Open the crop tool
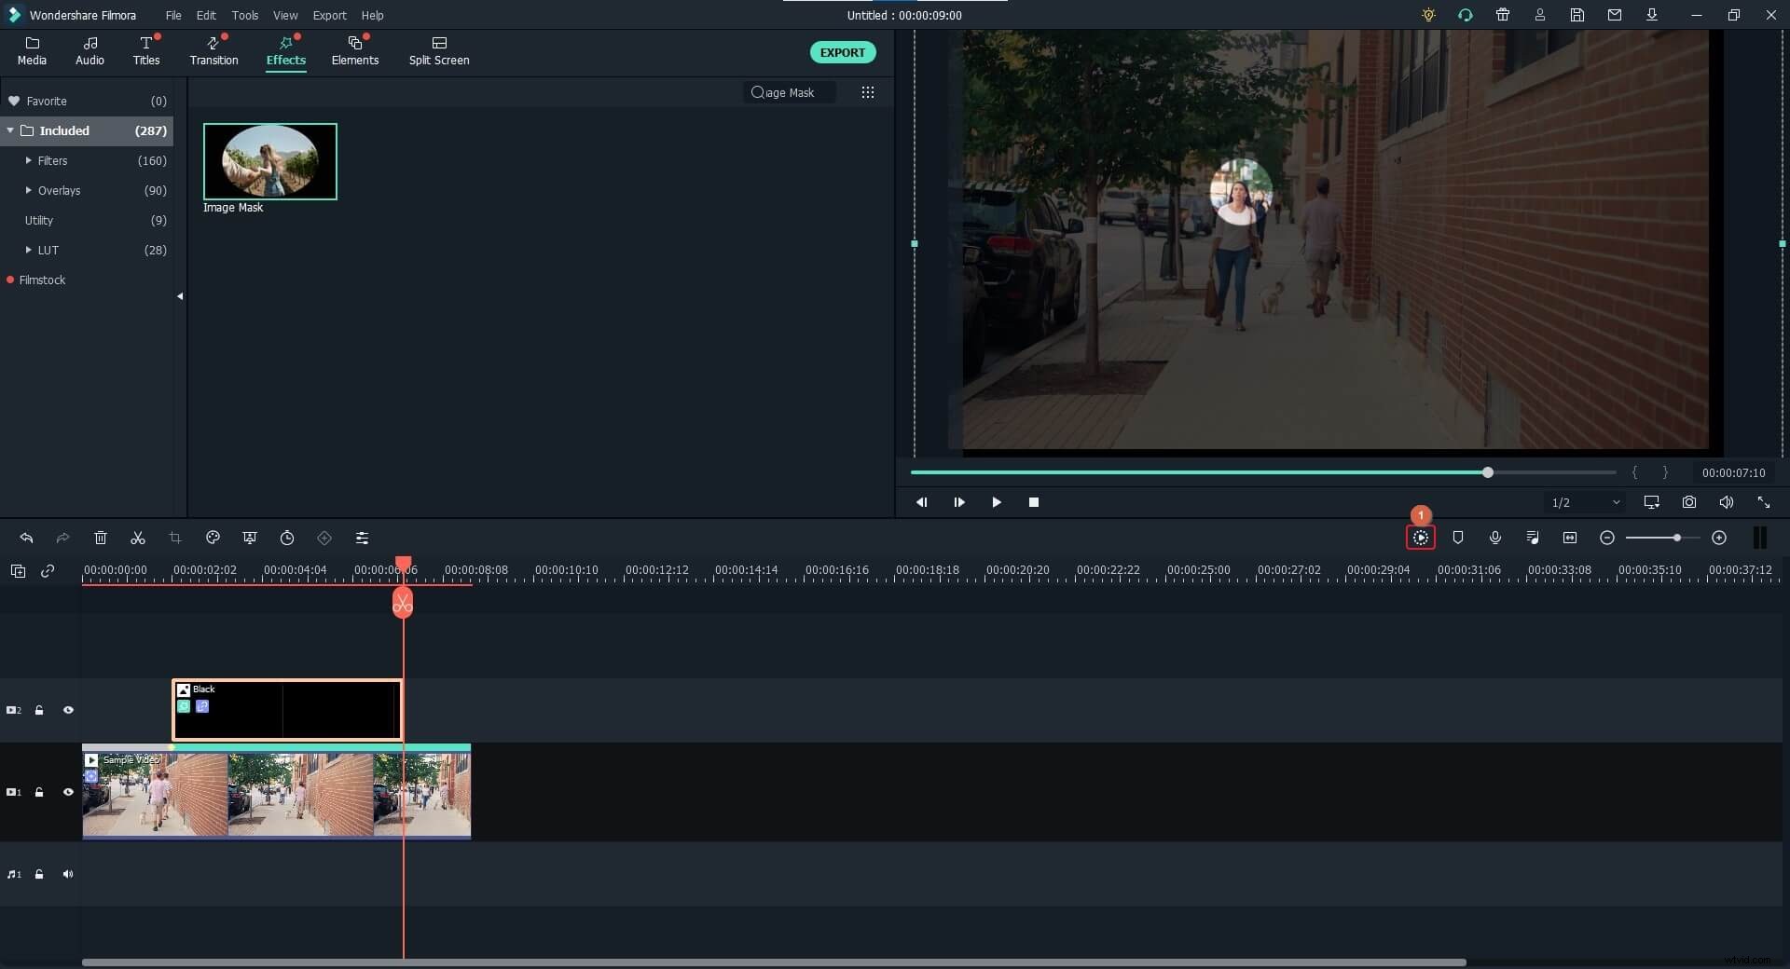 click(175, 538)
